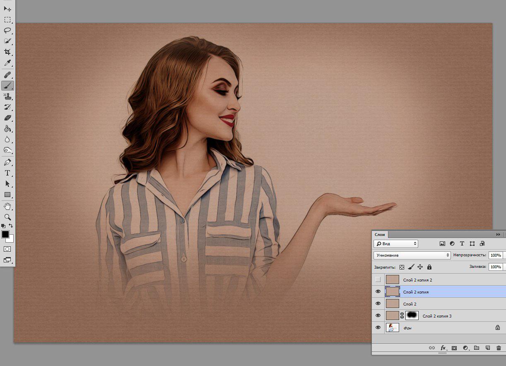Select the Pen tool
The height and width of the screenshot is (366, 506).
click(x=7, y=162)
